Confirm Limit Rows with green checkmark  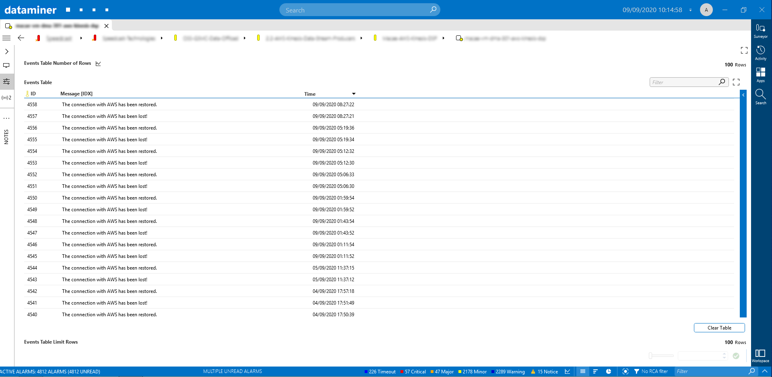point(736,356)
